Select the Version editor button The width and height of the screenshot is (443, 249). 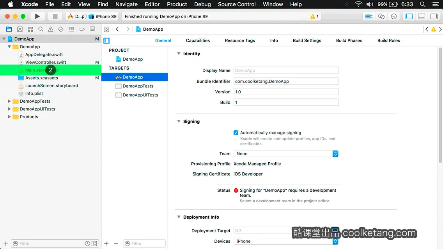point(393,16)
